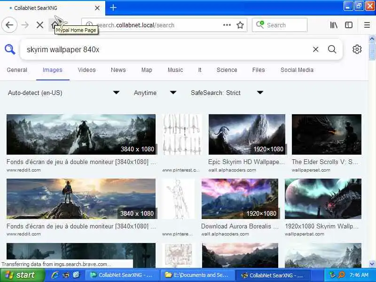This screenshot has height=282, width=376.
Task: Open SearXNG preferences gear icon
Action: pyautogui.click(x=357, y=49)
